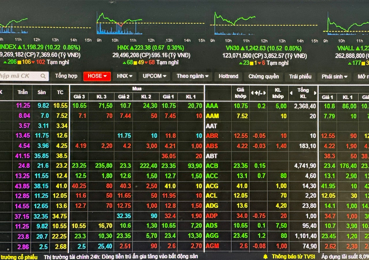
Task: Click right arrow beside +/- column header
Action: point(264,93)
